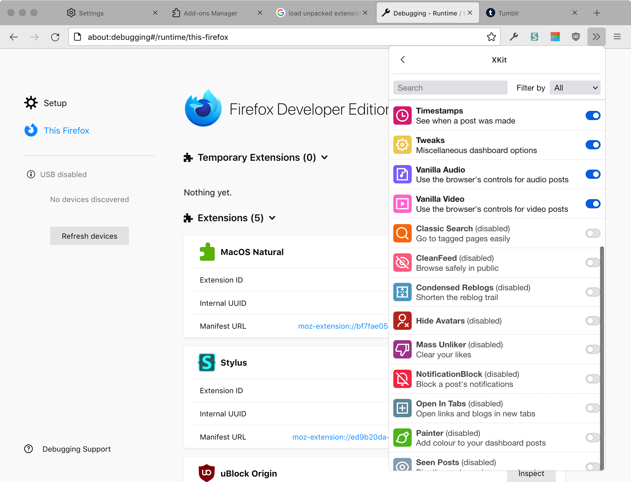This screenshot has width=631, height=482.
Task: Collapse the Extensions (5) section
Action: [272, 218]
